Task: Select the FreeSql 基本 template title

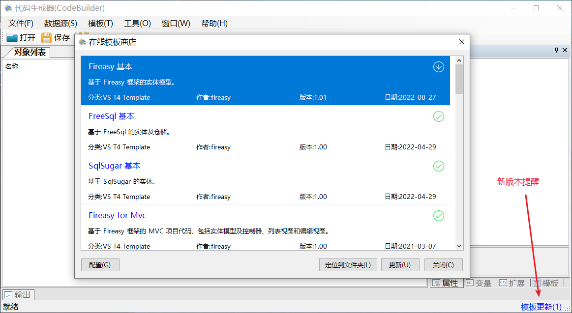Action: pyautogui.click(x=112, y=116)
